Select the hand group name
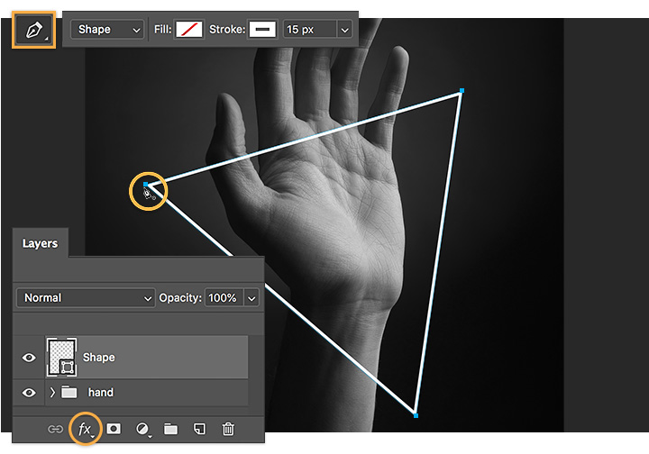This screenshot has height=454, width=649. [x=101, y=392]
